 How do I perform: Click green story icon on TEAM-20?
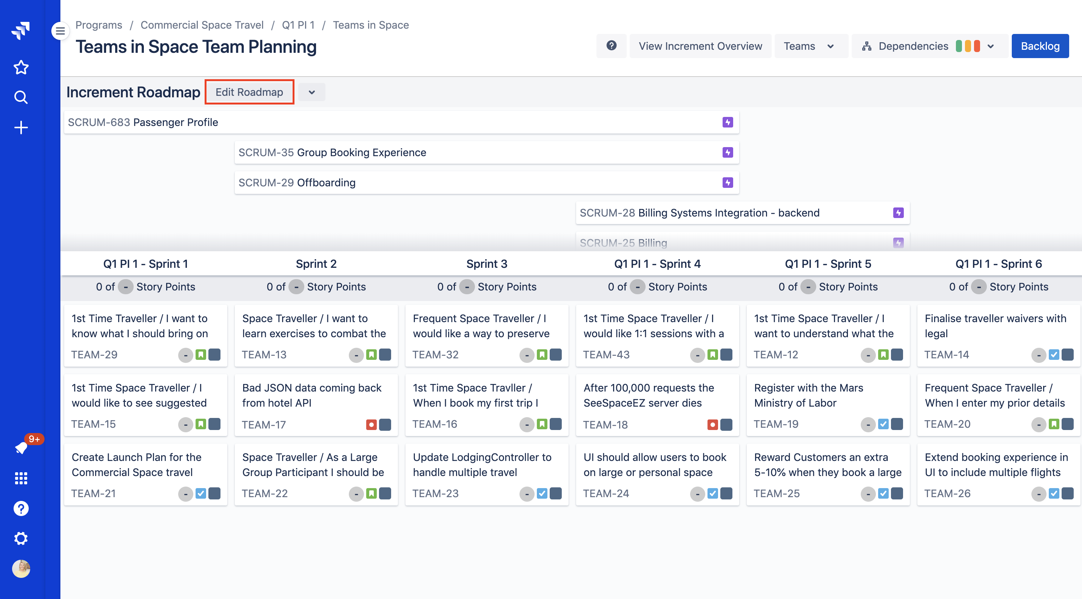pyautogui.click(x=1054, y=424)
